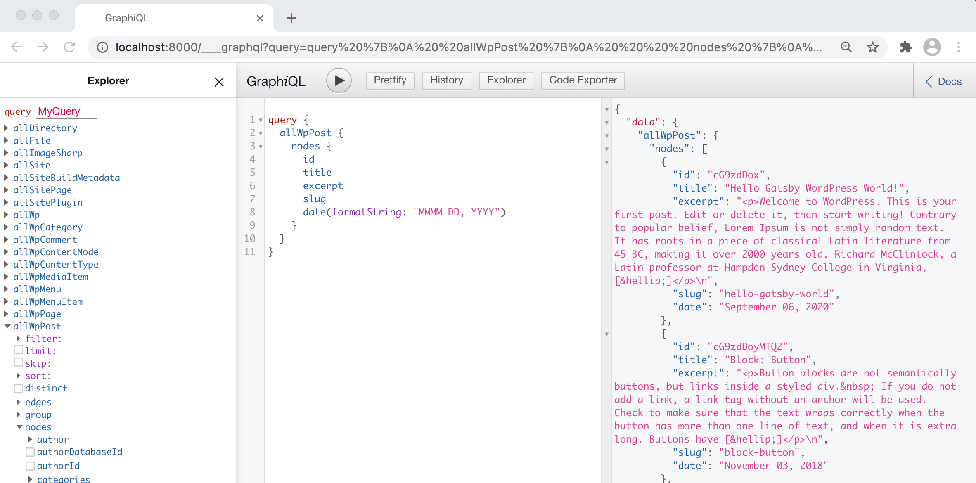Image resolution: width=976 pixels, height=483 pixels.
Task: Bookmark this page with the star
Action: [x=872, y=47]
